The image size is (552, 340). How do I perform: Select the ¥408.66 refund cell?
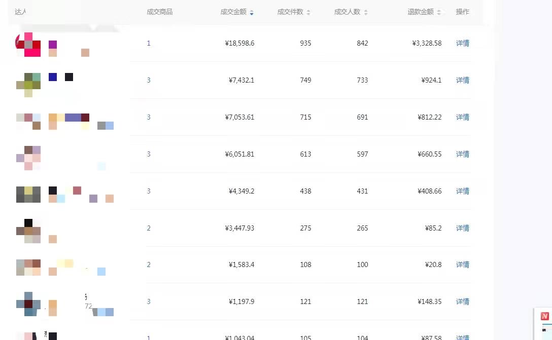coord(430,191)
